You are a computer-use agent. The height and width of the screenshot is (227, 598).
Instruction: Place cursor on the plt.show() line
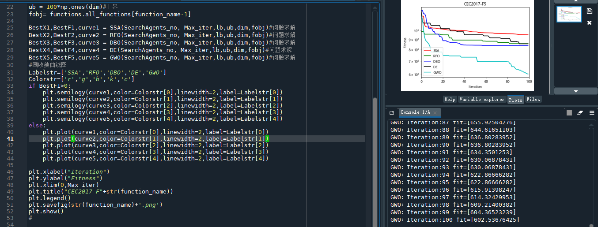click(x=46, y=212)
